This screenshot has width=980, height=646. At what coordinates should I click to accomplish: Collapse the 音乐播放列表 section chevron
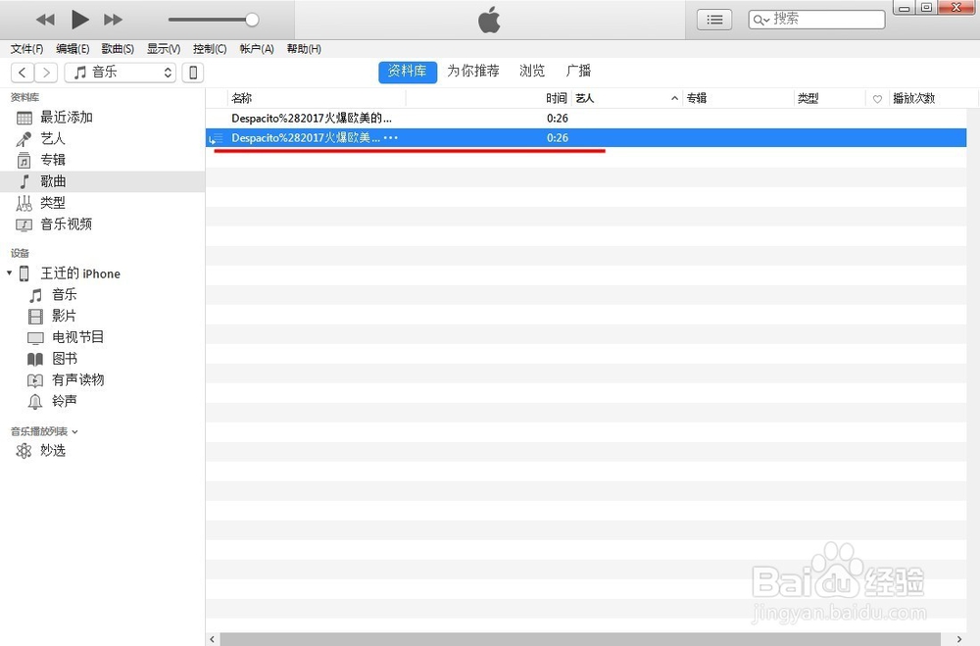click(x=75, y=431)
